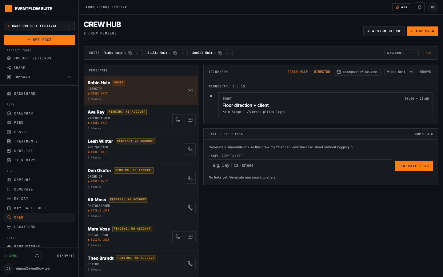Screen dimensions: 443x277
Task: Copy the Social Unit chip
Action: click(220, 53)
